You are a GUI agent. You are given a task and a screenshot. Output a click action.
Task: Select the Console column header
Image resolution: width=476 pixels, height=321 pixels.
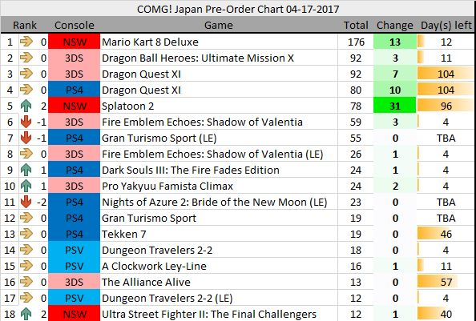75,25
